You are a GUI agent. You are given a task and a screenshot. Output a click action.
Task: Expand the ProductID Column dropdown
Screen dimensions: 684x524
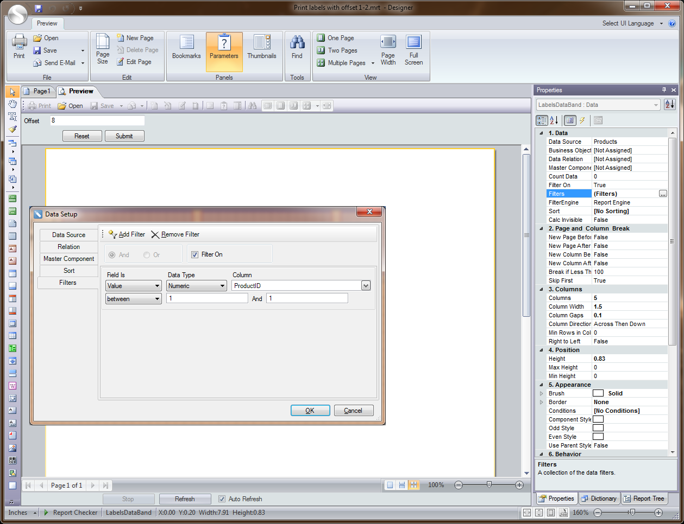366,286
